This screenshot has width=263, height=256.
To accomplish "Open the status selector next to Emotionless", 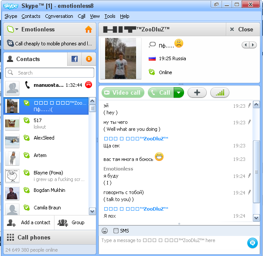I will pyautogui.click(x=12, y=29).
